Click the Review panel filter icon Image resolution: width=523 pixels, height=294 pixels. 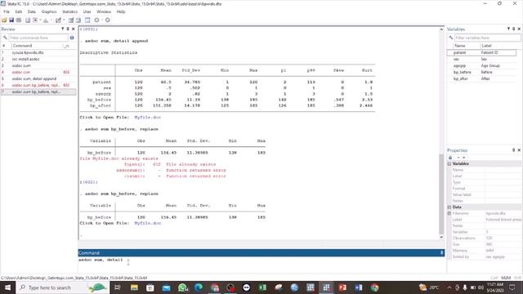pyautogui.click(x=62, y=29)
